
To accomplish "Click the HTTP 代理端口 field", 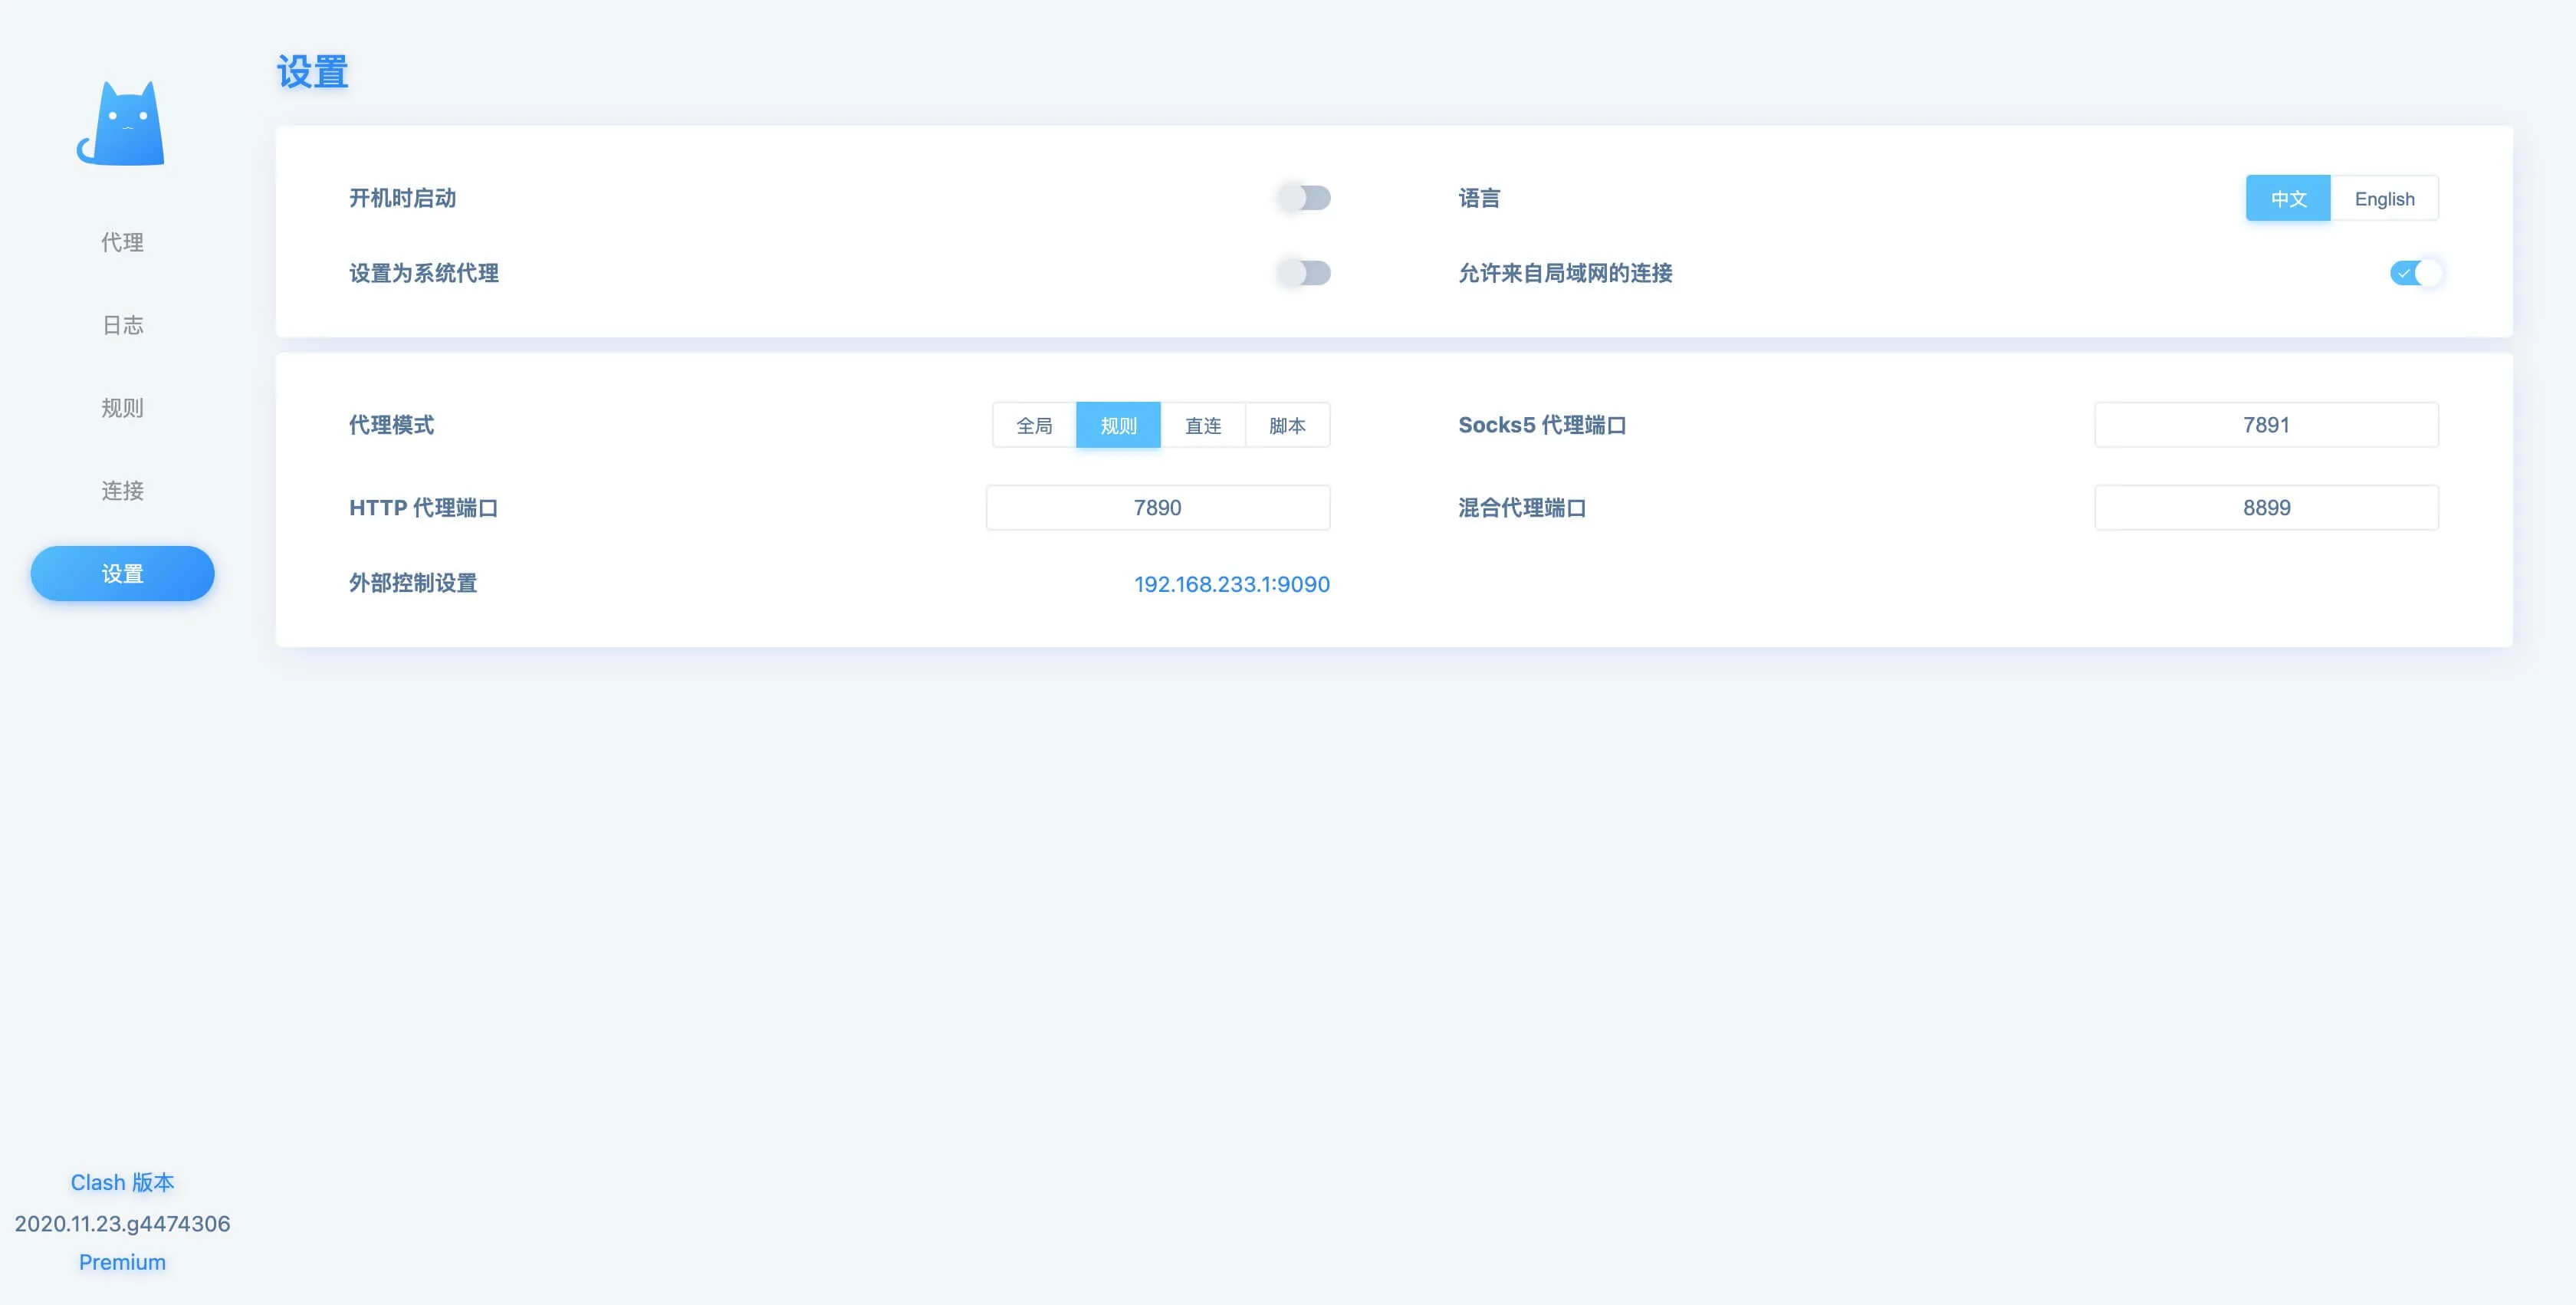I will (1158, 508).
